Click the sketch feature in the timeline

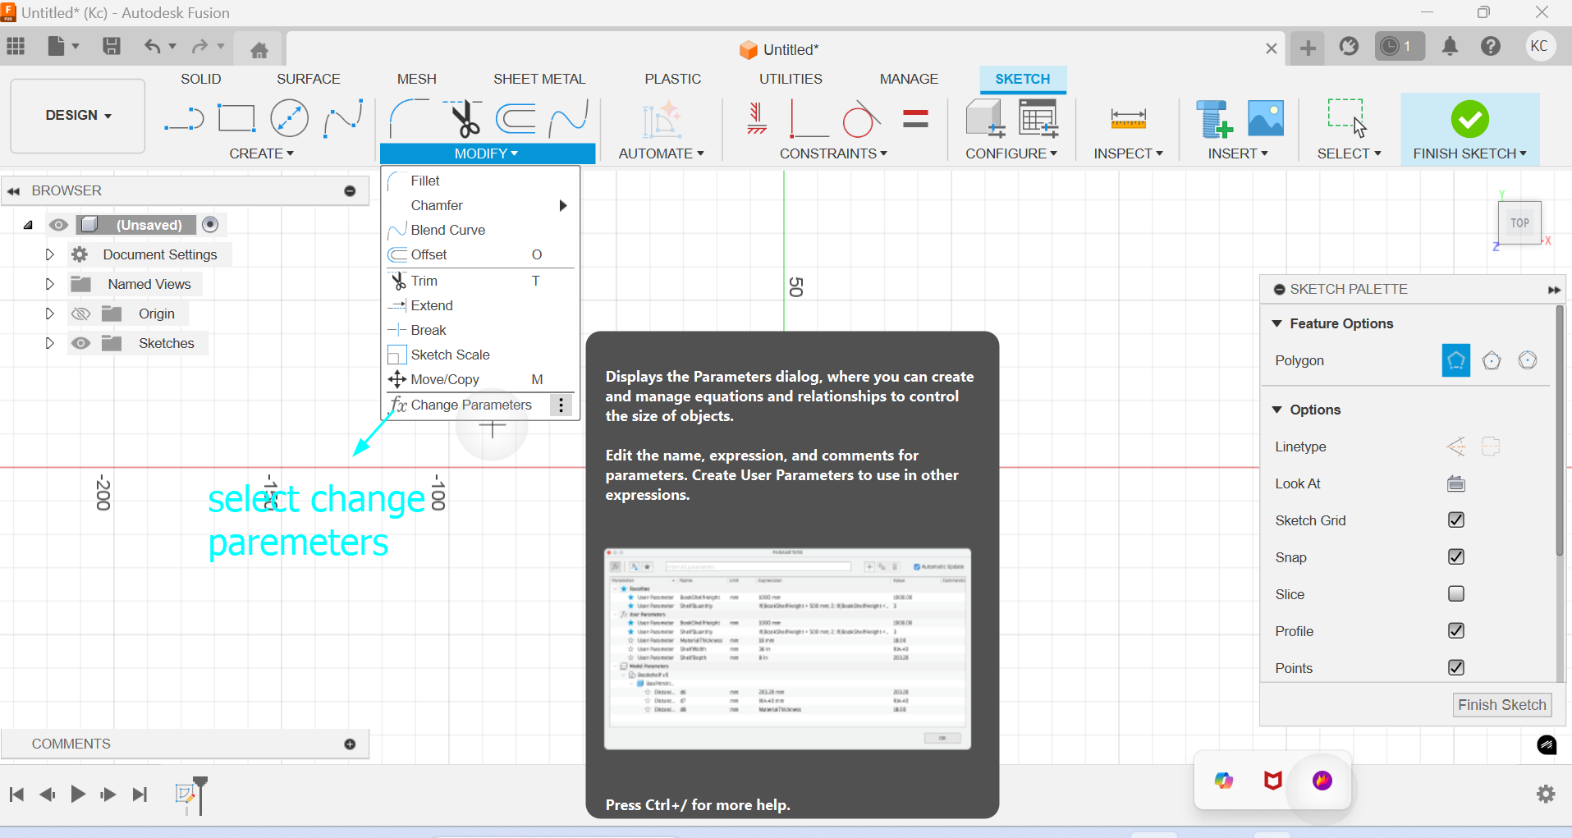186,794
